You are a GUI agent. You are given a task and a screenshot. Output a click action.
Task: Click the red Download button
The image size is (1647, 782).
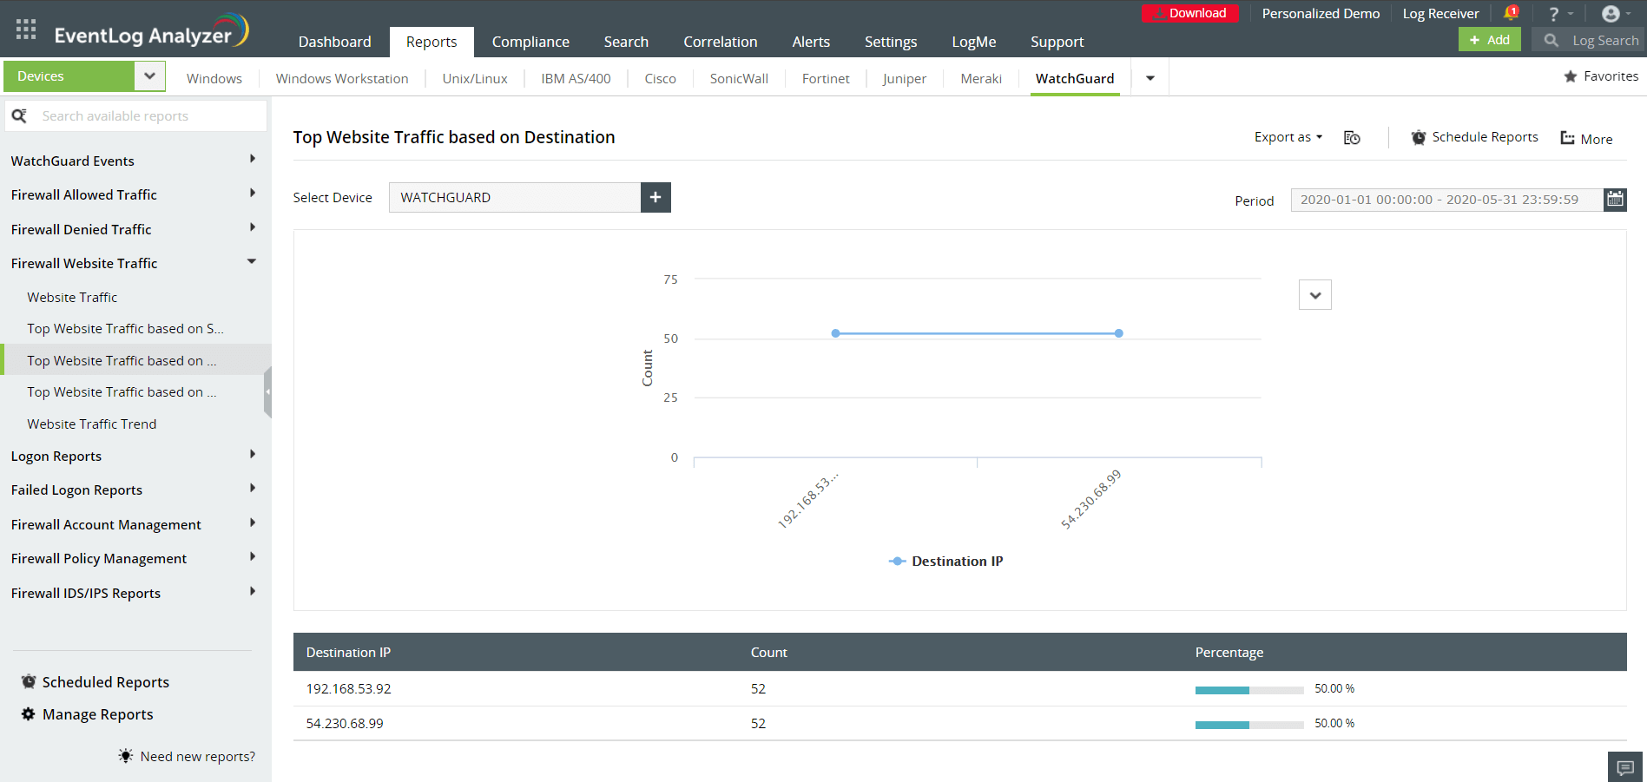(1190, 13)
